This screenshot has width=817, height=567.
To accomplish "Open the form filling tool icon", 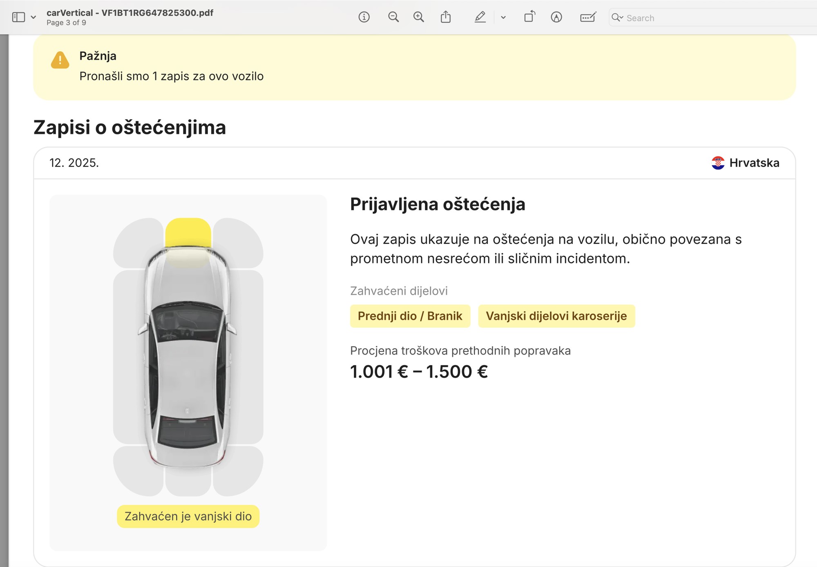I will click(588, 17).
